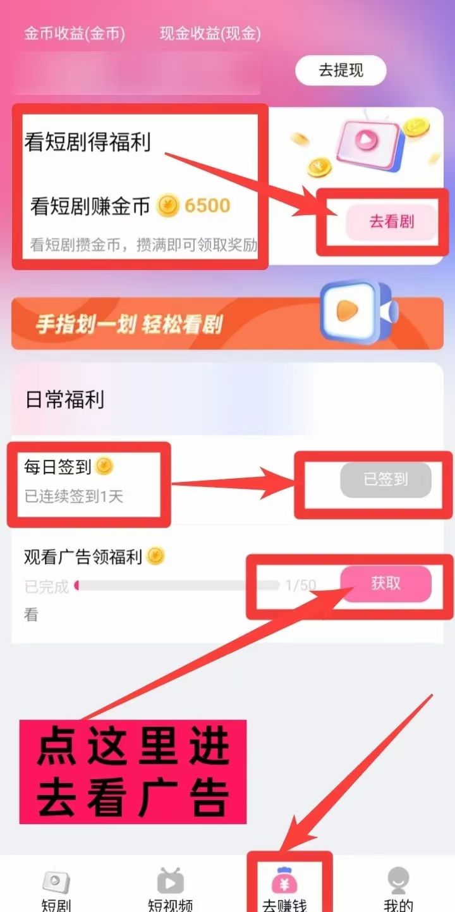Tap the 已连续签到1天 status text
455x912 pixels.
(x=74, y=496)
